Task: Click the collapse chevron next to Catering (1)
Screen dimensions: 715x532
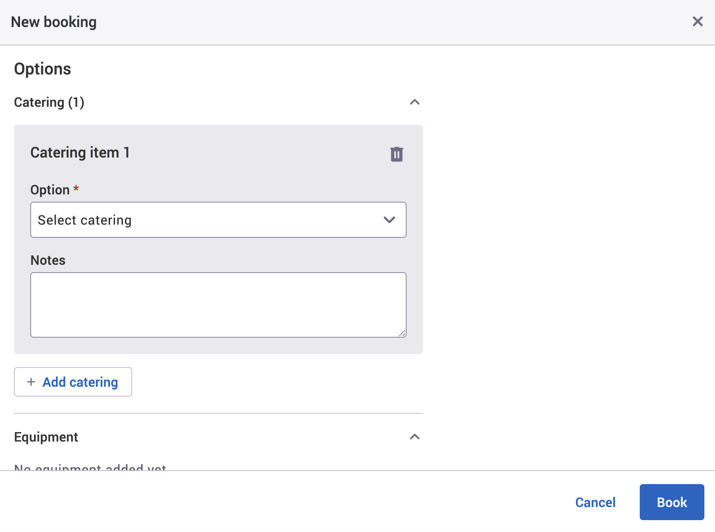Action: pyautogui.click(x=415, y=102)
